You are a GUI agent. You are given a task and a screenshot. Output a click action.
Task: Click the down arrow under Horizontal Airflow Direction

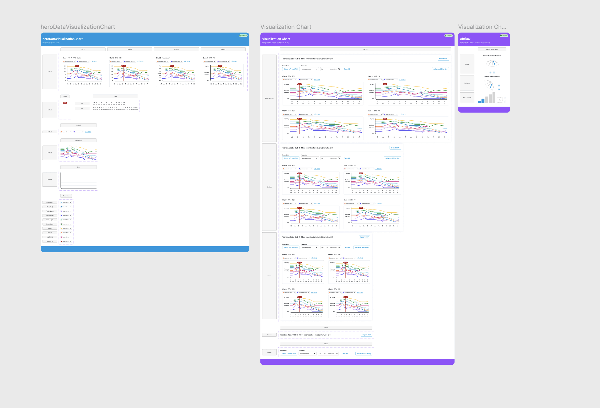pyautogui.click(x=494, y=73)
